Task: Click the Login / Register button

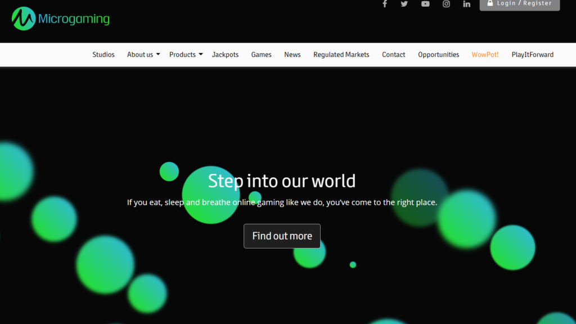Action: (519, 4)
